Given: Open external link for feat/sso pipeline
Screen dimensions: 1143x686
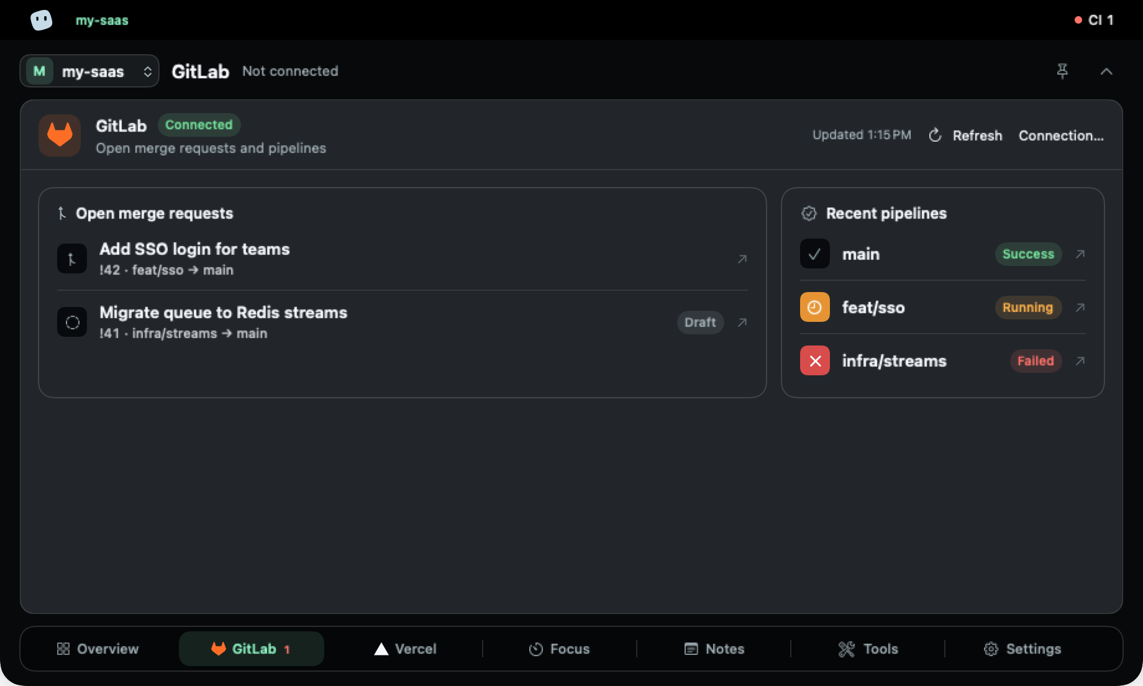Looking at the screenshot, I should (x=1080, y=308).
